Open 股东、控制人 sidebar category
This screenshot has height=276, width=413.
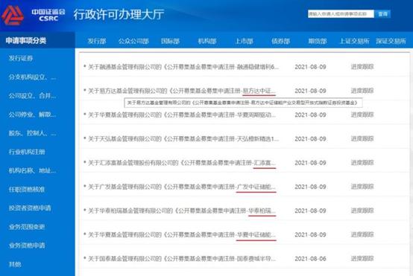tap(32, 133)
